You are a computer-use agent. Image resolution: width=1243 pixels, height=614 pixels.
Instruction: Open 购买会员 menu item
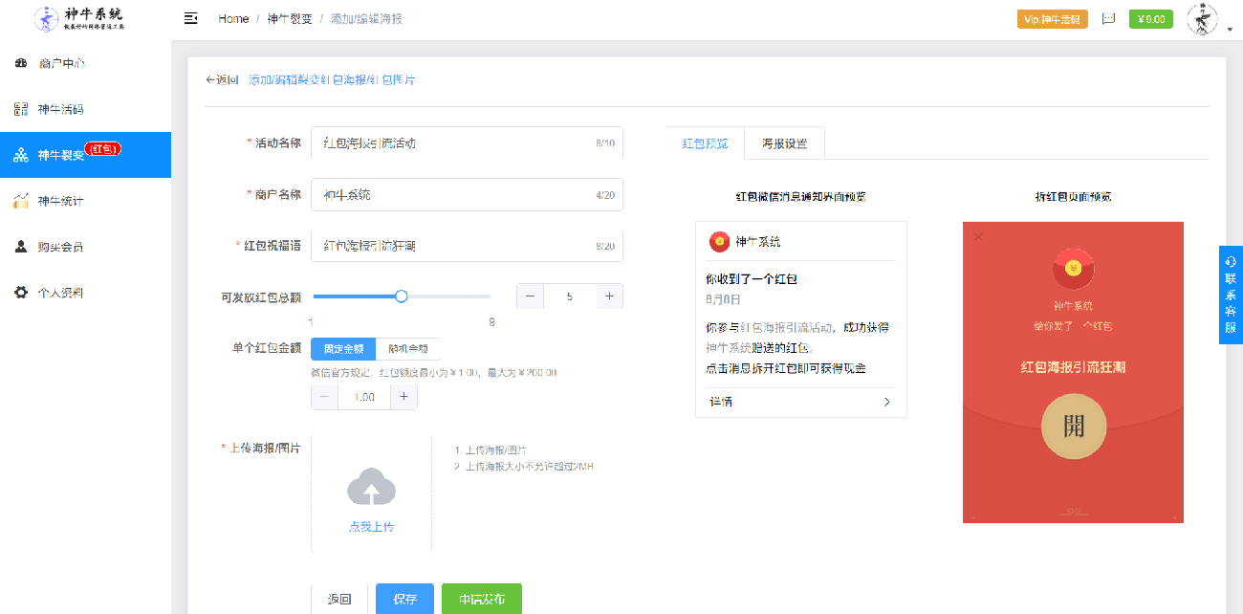point(85,247)
